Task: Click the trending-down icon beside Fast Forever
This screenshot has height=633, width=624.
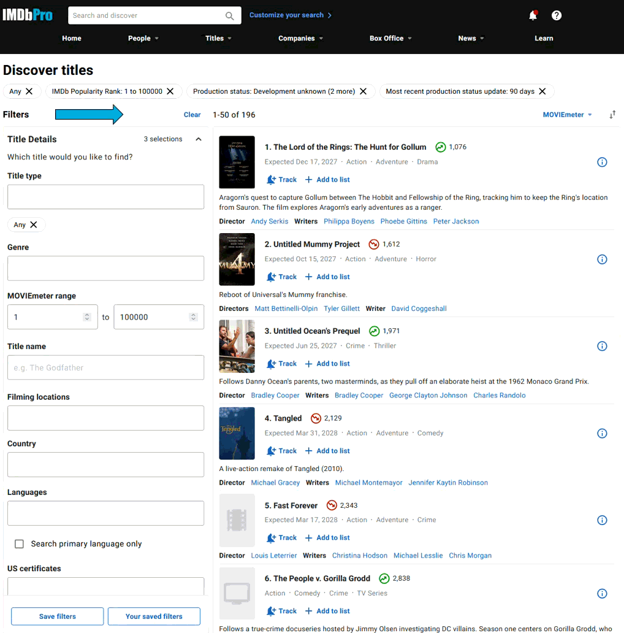Action: pyautogui.click(x=332, y=505)
